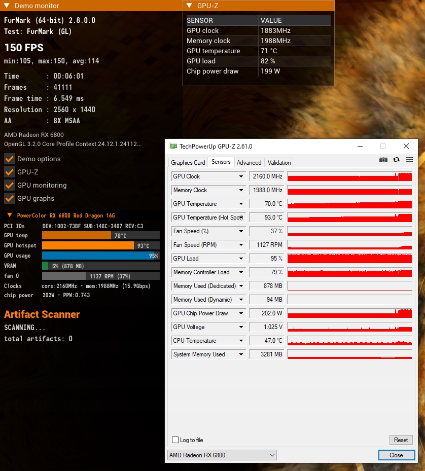The height and width of the screenshot is (471, 425).
Task: Minimize the TechPowerUp GPU-Z window
Action: pos(360,147)
